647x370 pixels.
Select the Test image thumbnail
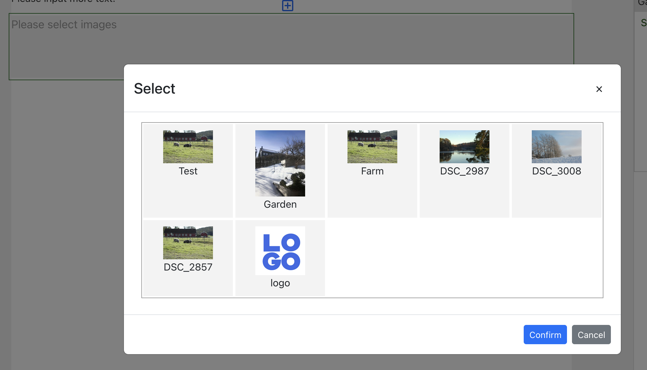[x=188, y=146]
